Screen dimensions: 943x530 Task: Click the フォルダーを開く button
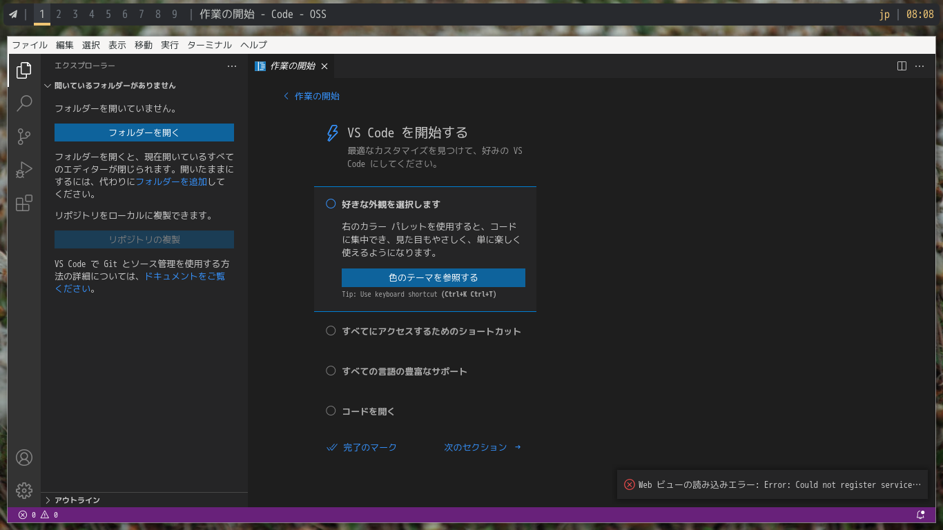144,132
